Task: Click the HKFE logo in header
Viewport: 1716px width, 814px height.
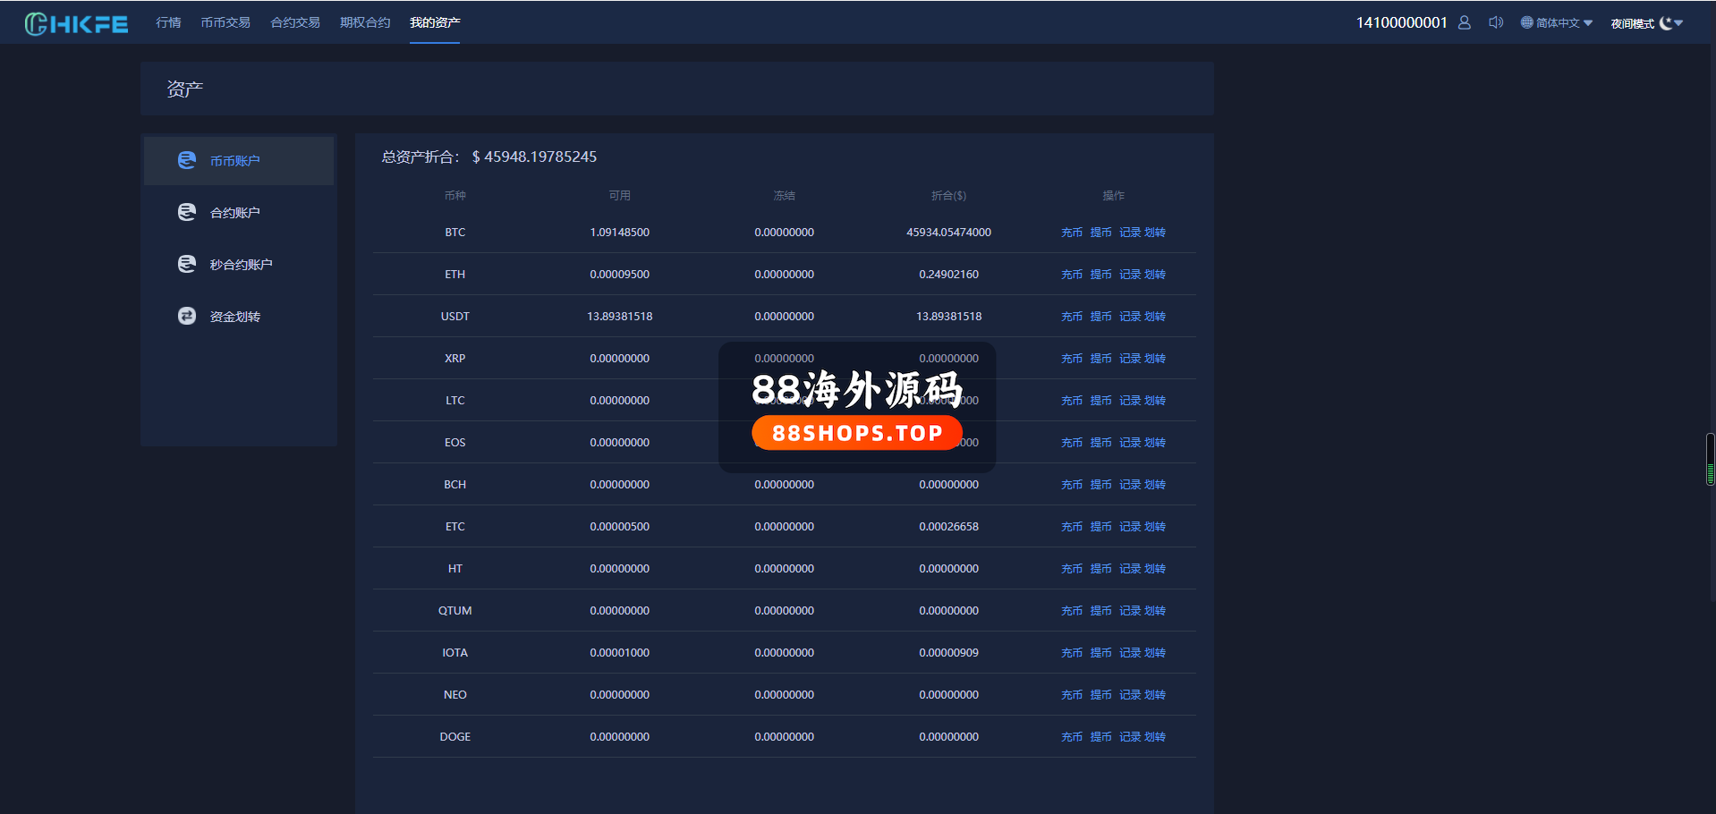Action: tap(76, 23)
